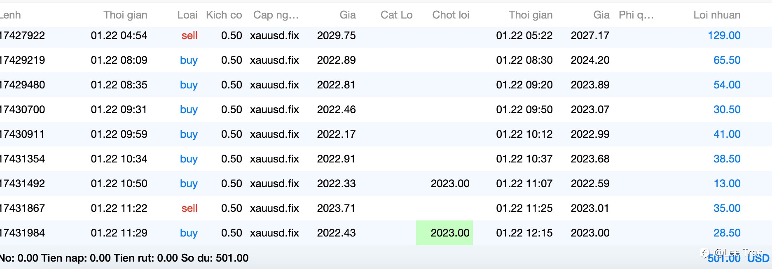Screen dimensions: 772x269
Task: Sort table by Loi nhuan column header
Action: coord(716,15)
